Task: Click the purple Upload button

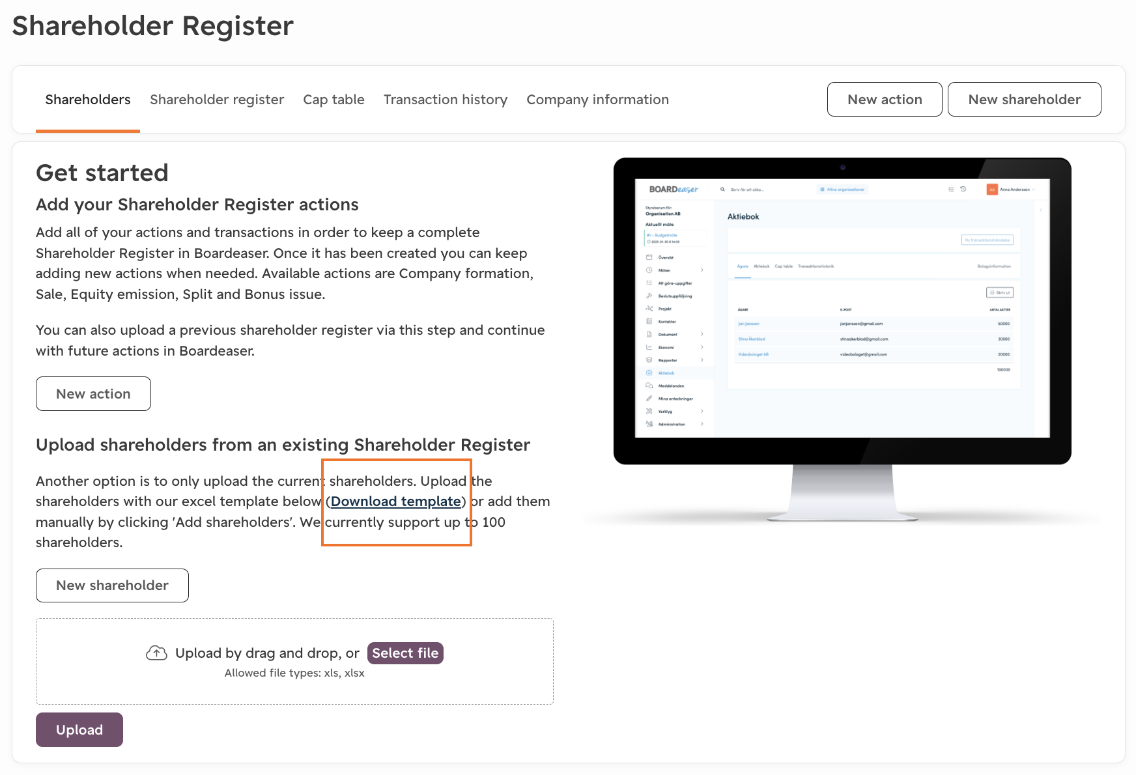Action: click(x=79, y=730)
